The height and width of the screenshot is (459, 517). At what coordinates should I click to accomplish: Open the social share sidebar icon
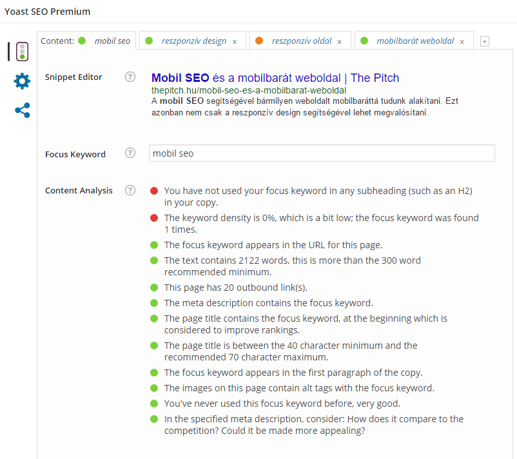click(22, 110)
